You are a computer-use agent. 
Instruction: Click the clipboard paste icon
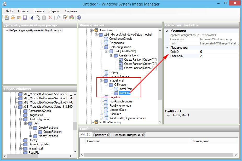[x=44, y=18]
